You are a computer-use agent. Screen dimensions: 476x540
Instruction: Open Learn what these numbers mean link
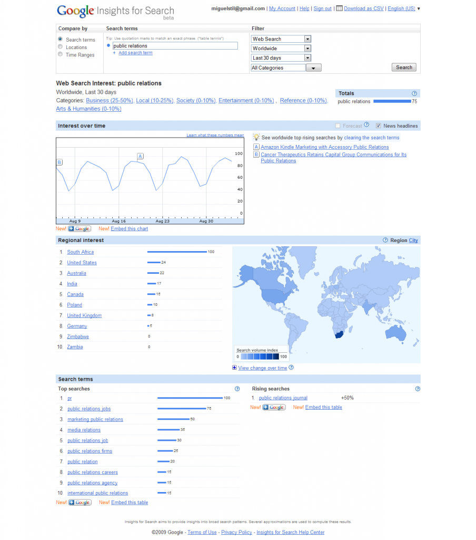[215, 135]
